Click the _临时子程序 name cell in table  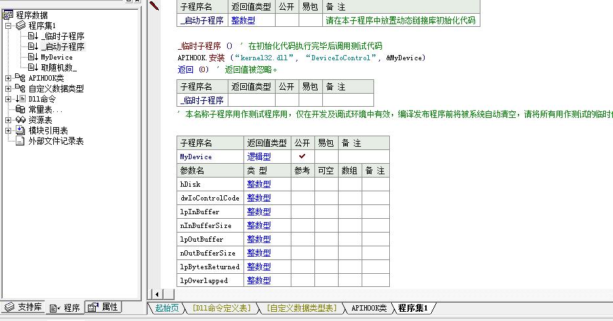tap(202, 100)
